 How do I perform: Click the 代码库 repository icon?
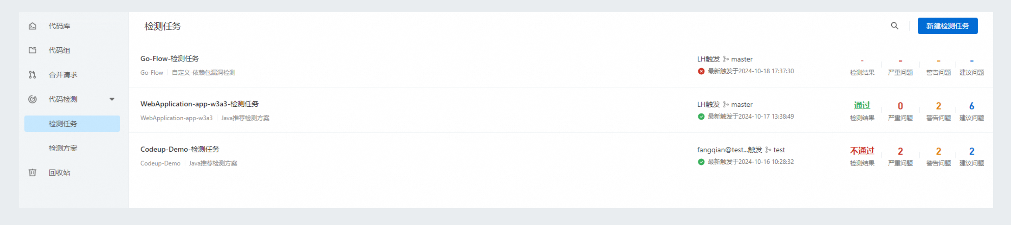coord(33,26)
